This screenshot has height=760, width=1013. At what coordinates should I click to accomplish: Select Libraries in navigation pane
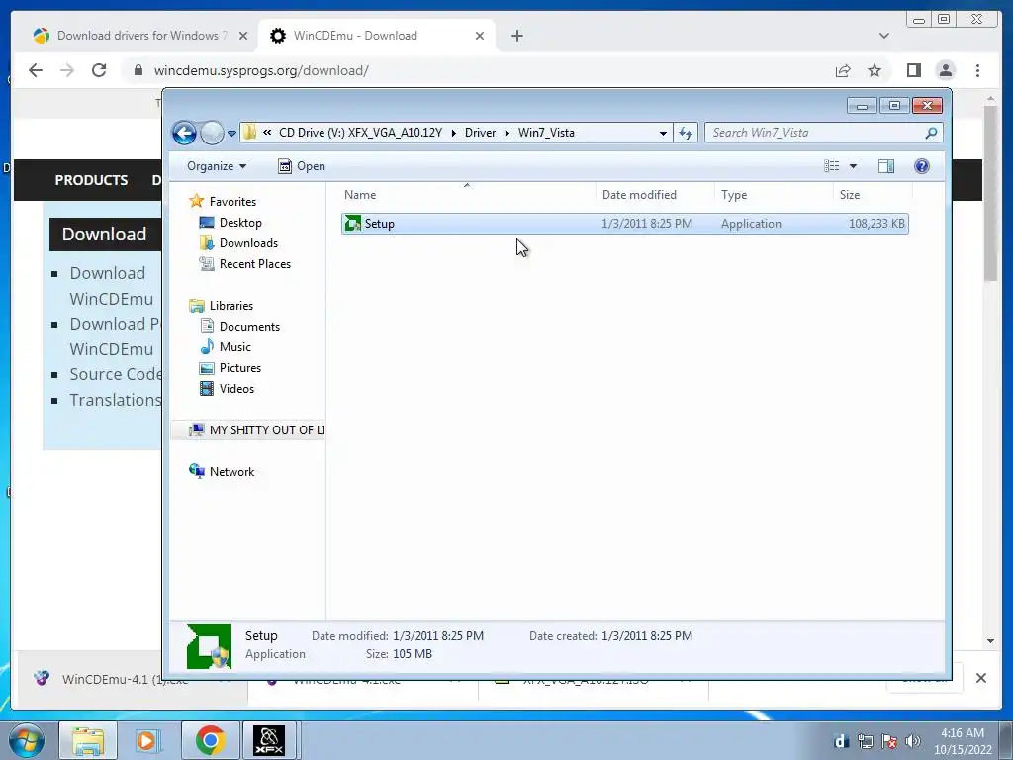[222, 306]
